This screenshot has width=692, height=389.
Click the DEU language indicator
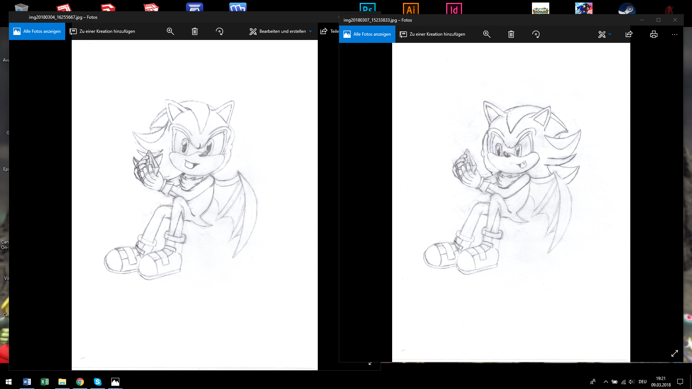[x=643, y=382]
